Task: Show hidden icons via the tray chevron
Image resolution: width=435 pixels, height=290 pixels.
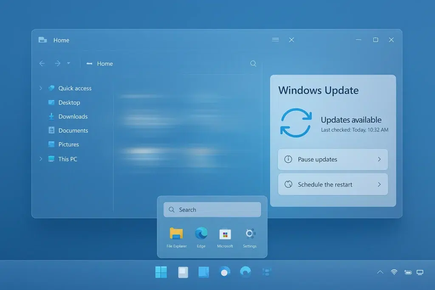Action: tap(380, 272)
